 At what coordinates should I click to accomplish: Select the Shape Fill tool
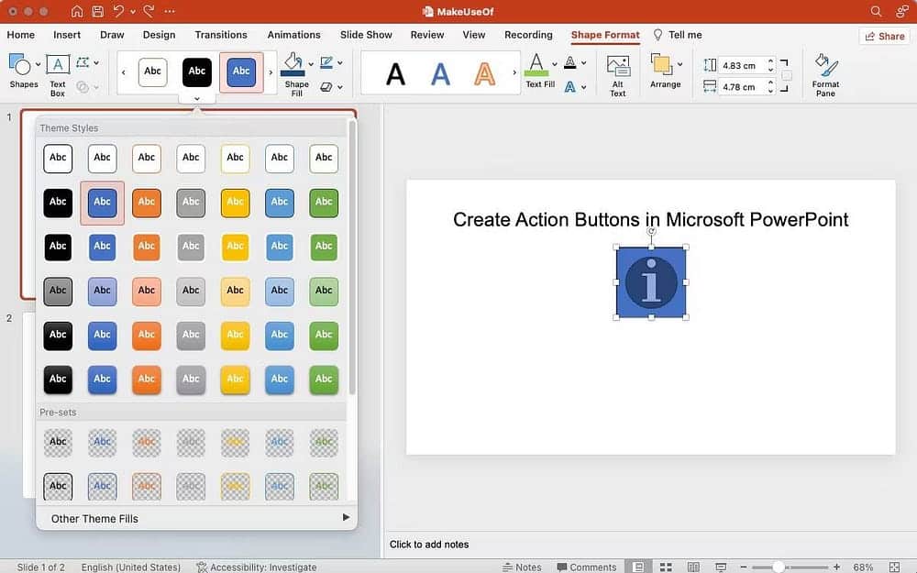(292, 66)
